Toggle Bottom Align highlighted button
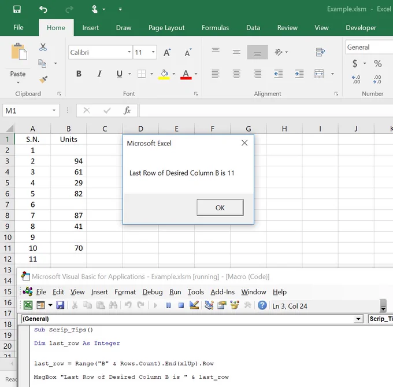393x387 pixels. tap(257, 52)
